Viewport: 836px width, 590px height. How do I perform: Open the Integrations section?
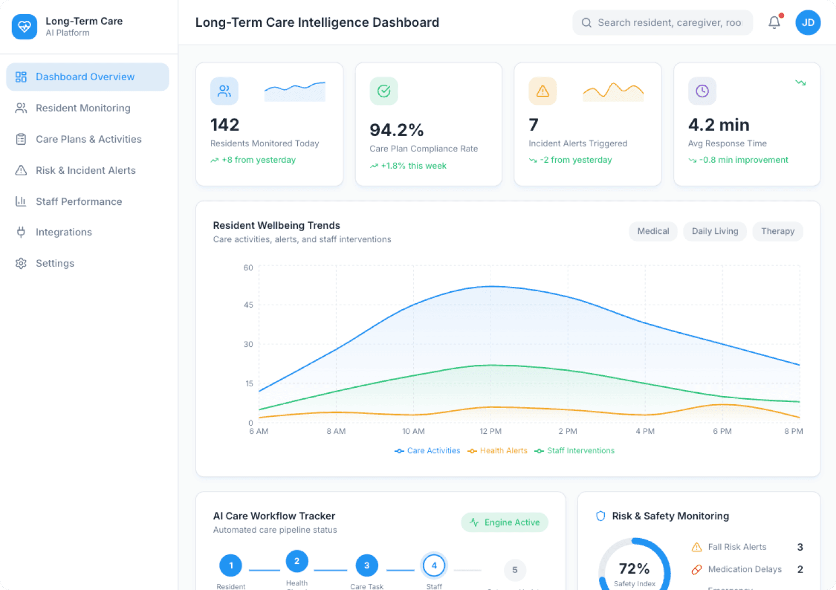(x=63, y=232)
